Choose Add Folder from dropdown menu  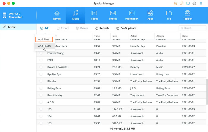pos(45,46)
